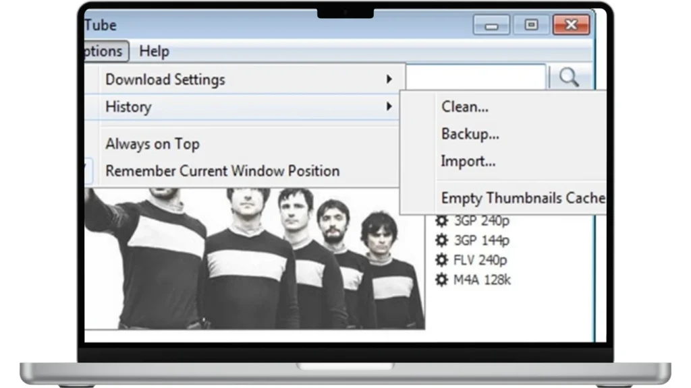Select Clean... from the History submenu

[464, 106]
